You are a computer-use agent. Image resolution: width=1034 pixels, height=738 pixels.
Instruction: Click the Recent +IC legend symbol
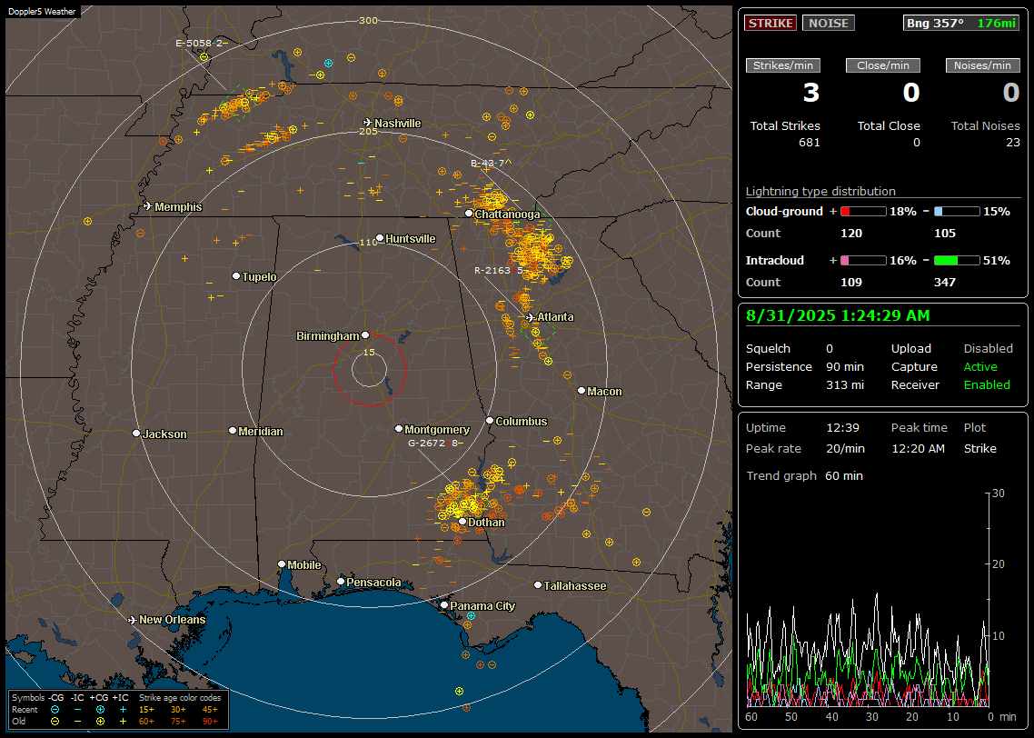123,710
